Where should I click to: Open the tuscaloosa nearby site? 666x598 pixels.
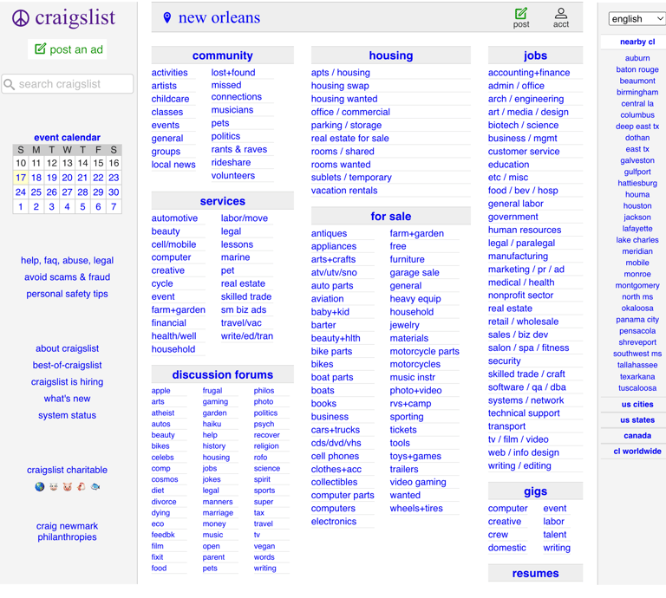637,388
